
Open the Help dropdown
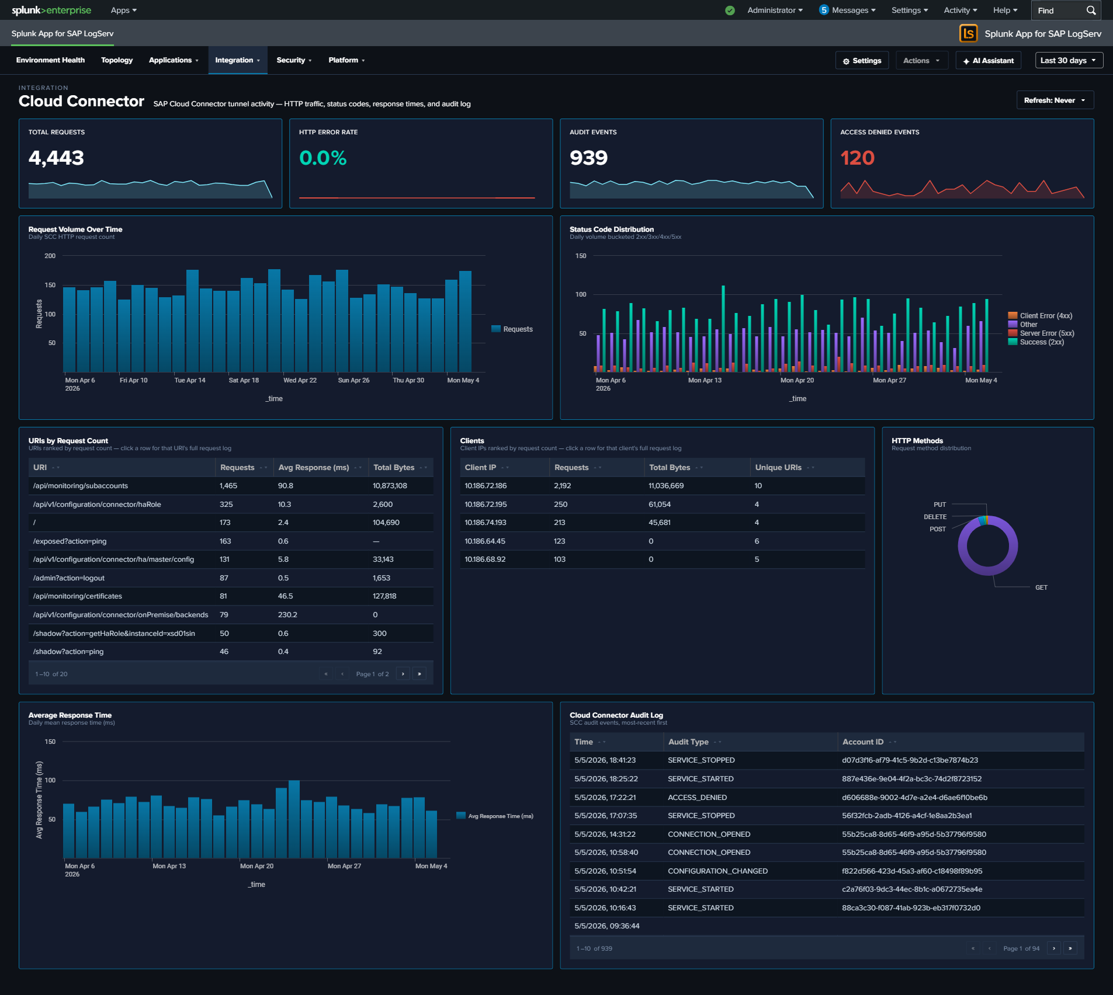(x=1005, y=11)
